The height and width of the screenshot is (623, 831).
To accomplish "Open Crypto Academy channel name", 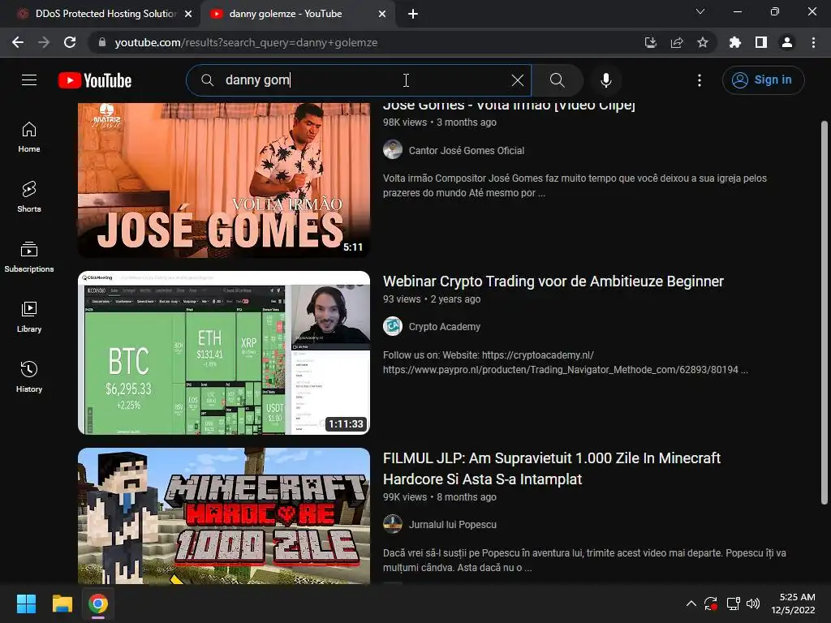I will [444, 327].
